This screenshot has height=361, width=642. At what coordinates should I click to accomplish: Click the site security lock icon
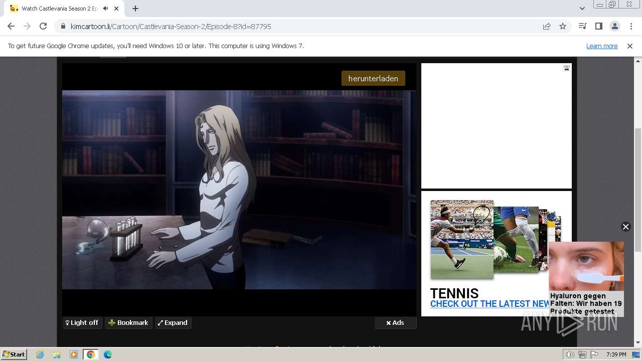63,27
